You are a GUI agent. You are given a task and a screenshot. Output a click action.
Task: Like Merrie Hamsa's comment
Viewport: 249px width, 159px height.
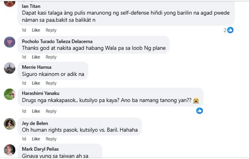[36, 83]
